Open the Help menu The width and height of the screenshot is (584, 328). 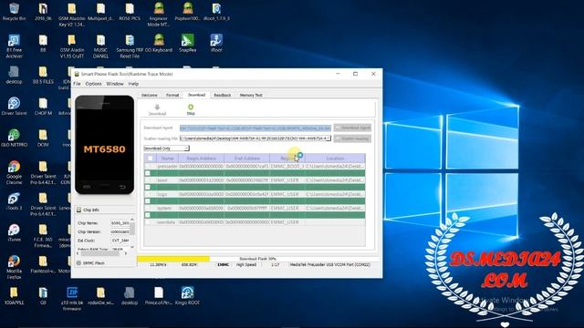pyautogui.click(x=133, y=84)
